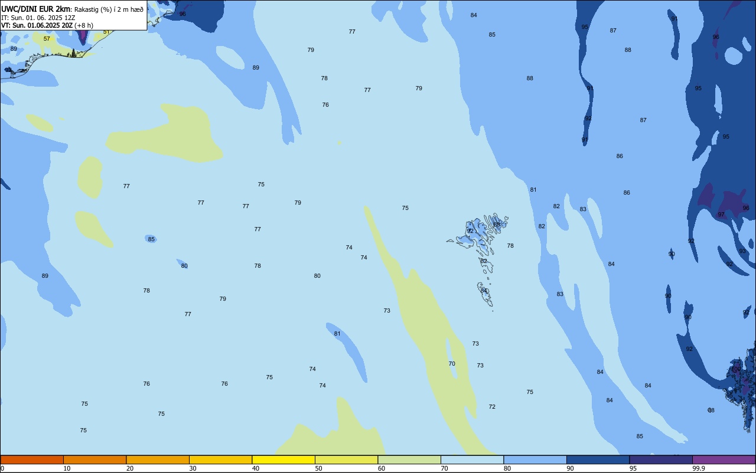Click the 'VT: Sun. 01.06.2025 20Z' line
The height and width of the screenshot is (473, 756).
tap(37, 25)
